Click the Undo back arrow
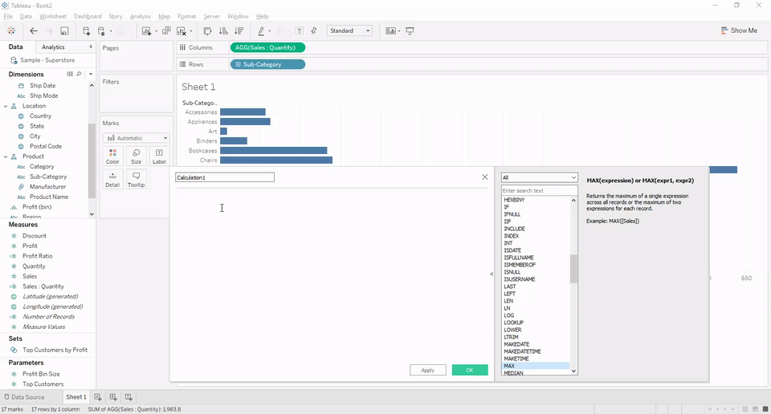The image size is (771, 414). pyautogui.click(x=34, y=31)
